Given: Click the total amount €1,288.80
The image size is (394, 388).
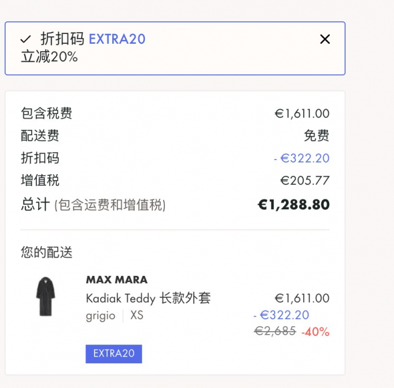Looking at the screenshot, I should point(293,204).
